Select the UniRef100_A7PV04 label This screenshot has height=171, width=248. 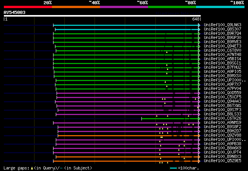[222, 89]
